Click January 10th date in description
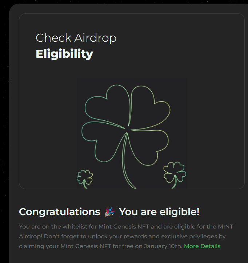 tap(163, 246)
